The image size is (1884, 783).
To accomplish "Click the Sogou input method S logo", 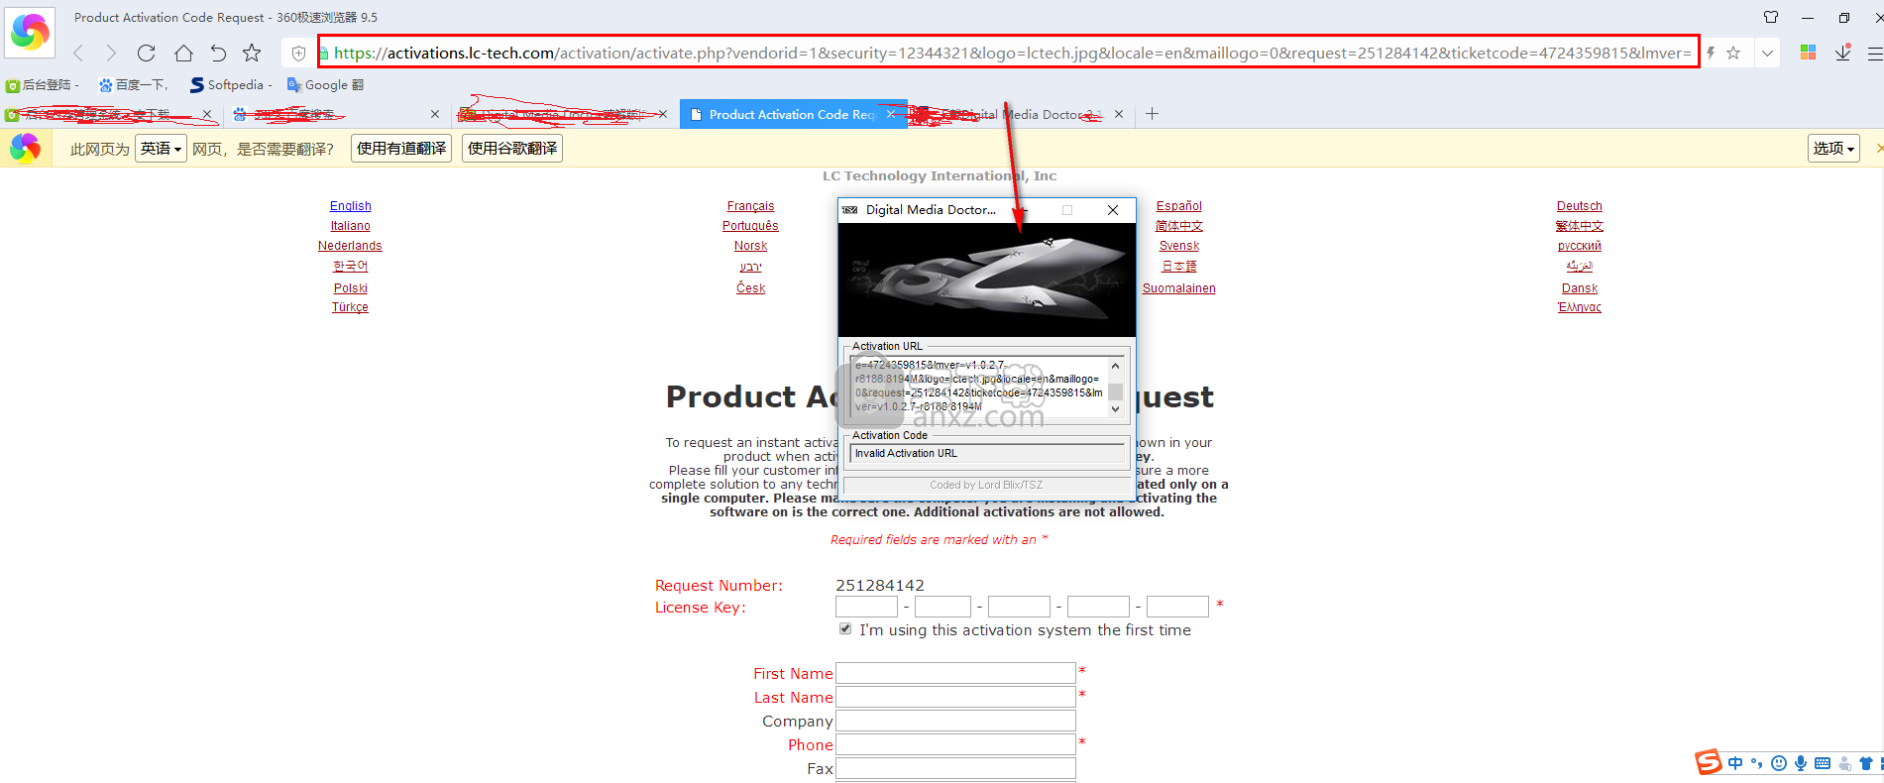I will 1708,762.
